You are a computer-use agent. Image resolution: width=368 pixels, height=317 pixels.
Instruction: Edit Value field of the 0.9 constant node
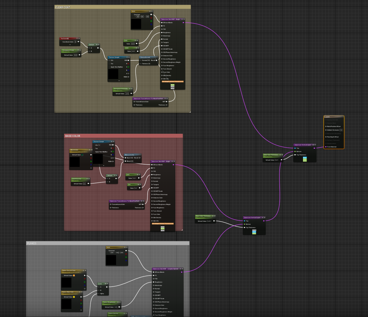point(136,188)
